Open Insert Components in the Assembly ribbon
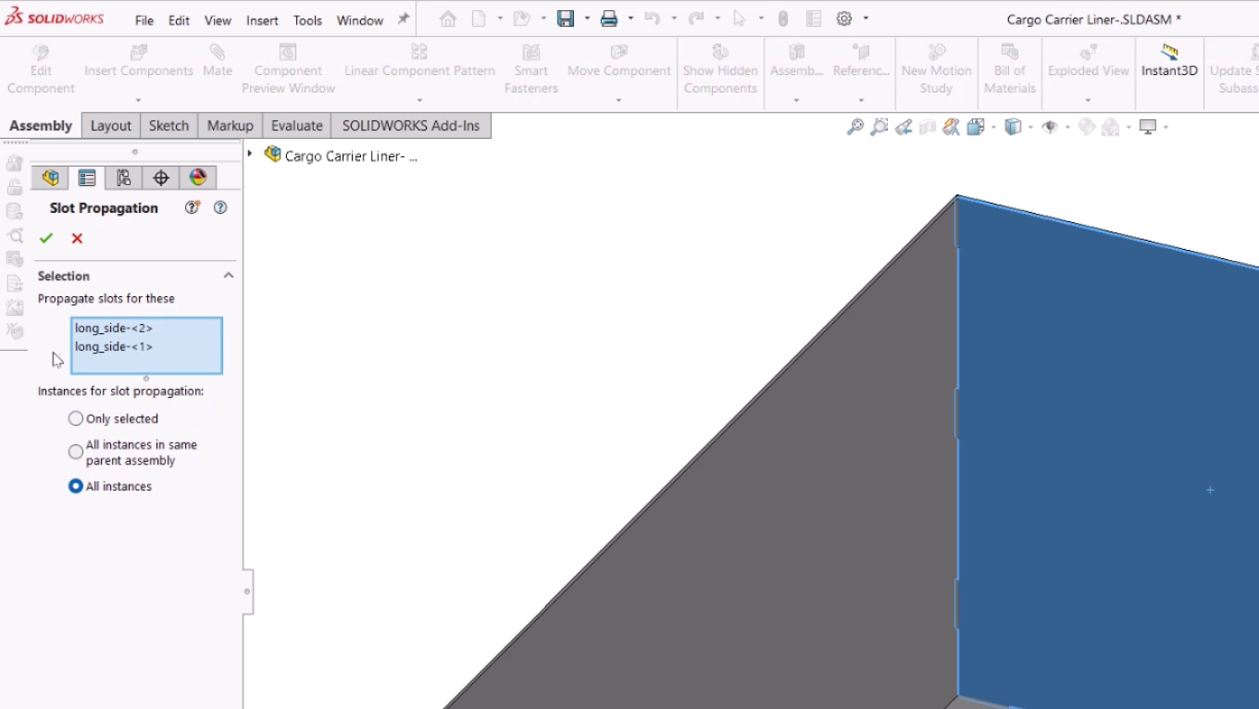Screen dimensions: 1259x709 (x=138, y=69)
